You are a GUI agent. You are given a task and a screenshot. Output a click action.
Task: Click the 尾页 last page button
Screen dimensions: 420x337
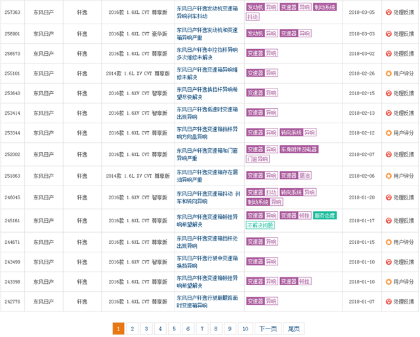(294, 328)
